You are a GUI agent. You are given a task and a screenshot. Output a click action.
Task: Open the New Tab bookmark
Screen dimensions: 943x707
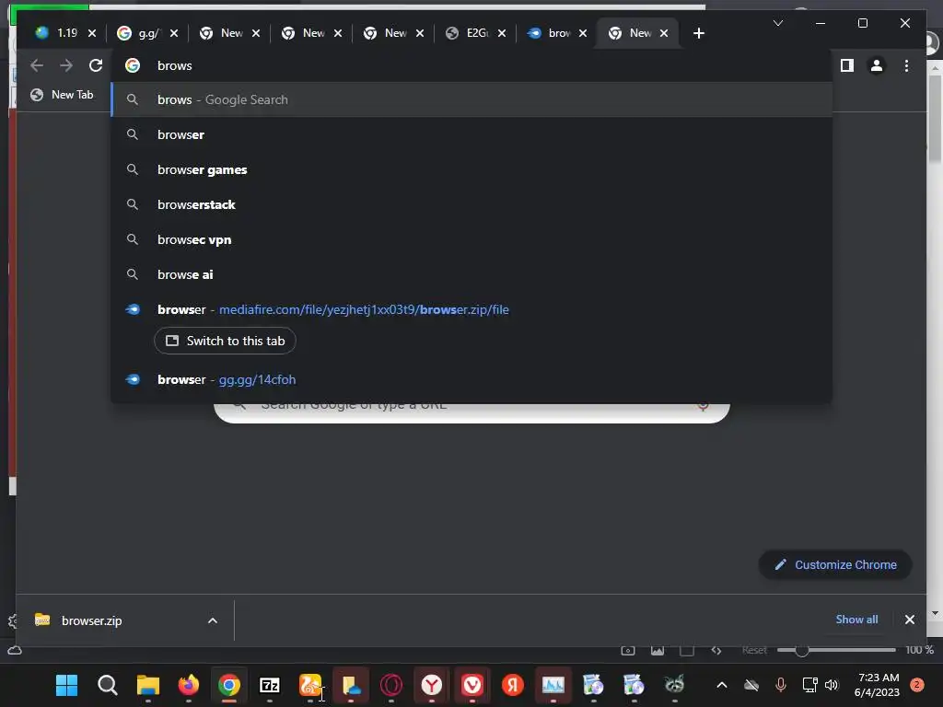pos(62,95)
